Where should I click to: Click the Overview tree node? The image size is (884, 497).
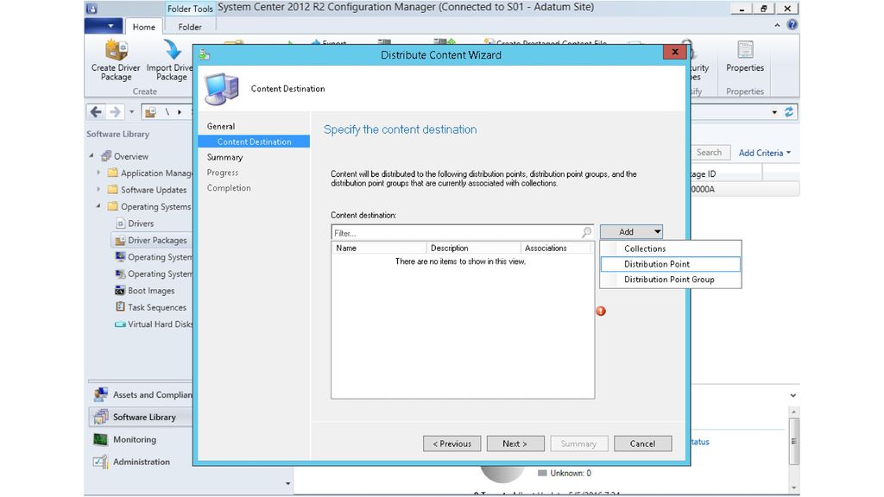[131, 156]
